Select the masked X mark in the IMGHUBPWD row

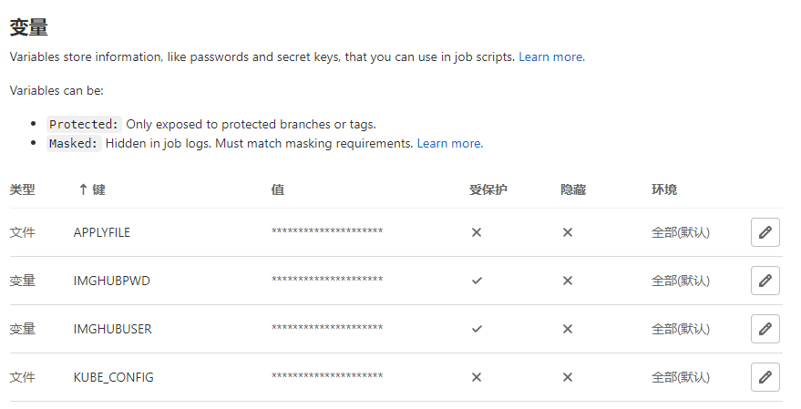click(x=567, y=281)
